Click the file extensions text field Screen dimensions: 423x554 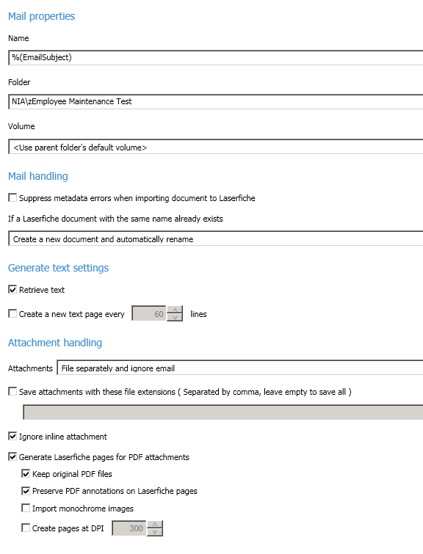coord(223,412)
